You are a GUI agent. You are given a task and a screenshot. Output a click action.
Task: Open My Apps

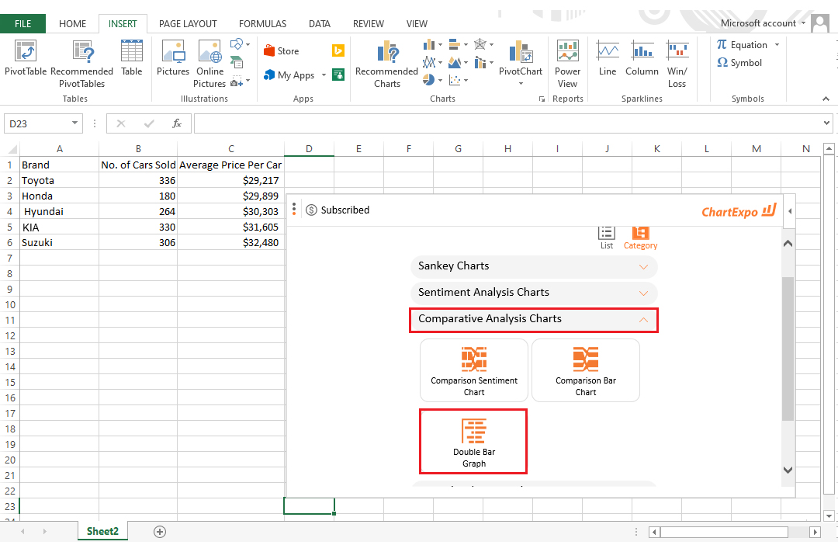tap(289, 75)
